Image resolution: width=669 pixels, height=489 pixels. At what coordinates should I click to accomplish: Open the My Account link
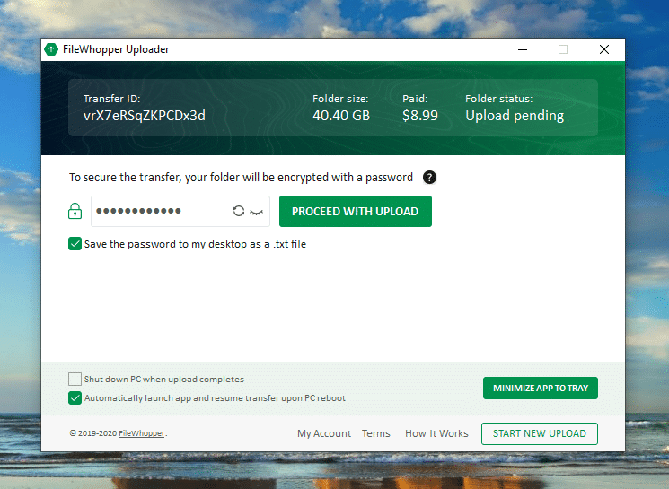[x=324, y=433]
